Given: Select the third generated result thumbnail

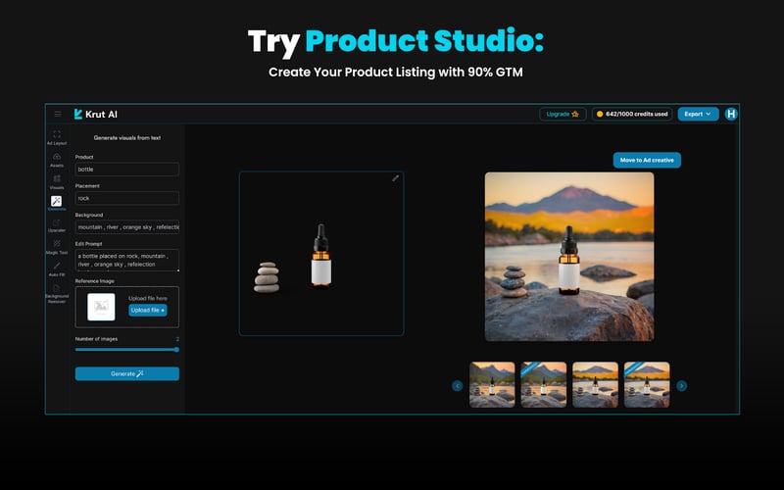Looking at the screenshot, I should pos(595,384).
